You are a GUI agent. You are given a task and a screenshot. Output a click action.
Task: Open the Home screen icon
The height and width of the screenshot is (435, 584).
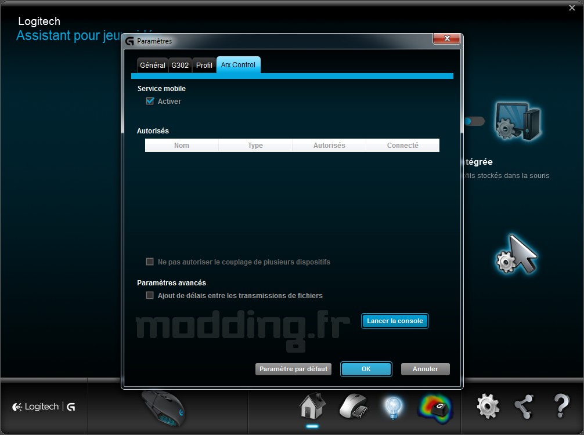312,406
